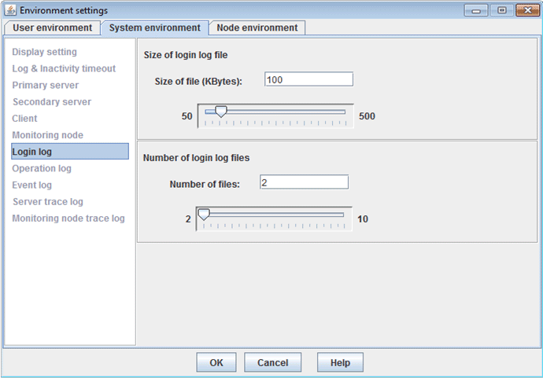Select Monitoring node trace log

tap(68, 218)
